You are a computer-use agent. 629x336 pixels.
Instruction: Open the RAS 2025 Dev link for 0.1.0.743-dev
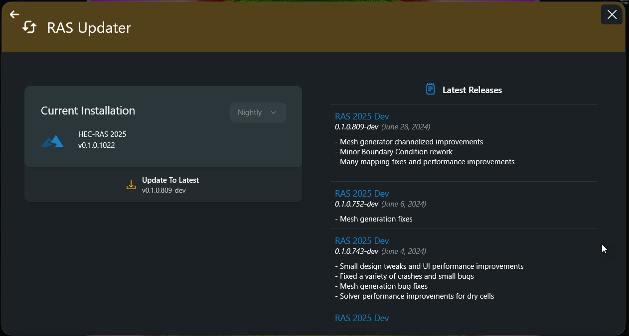coord(362,241)
